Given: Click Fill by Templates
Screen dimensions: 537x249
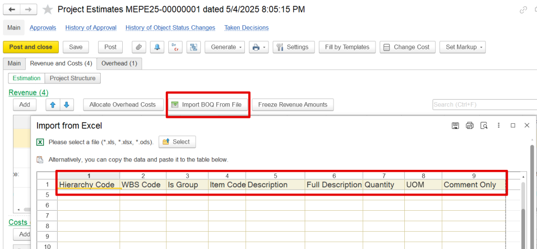Looking at the screenshot, I should pyautogui.click(x=347, y=47).
